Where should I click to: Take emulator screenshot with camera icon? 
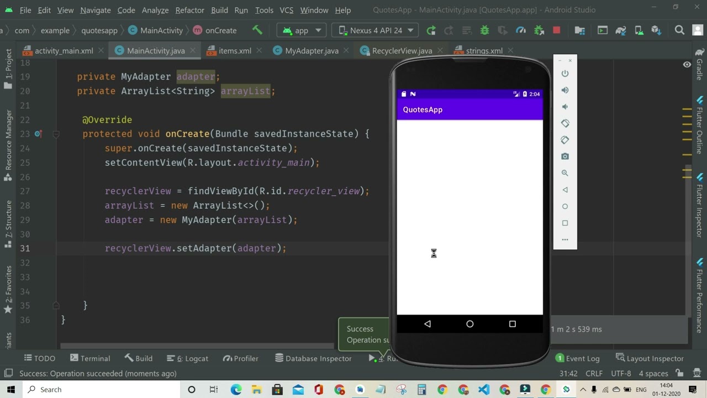[564, 156]
